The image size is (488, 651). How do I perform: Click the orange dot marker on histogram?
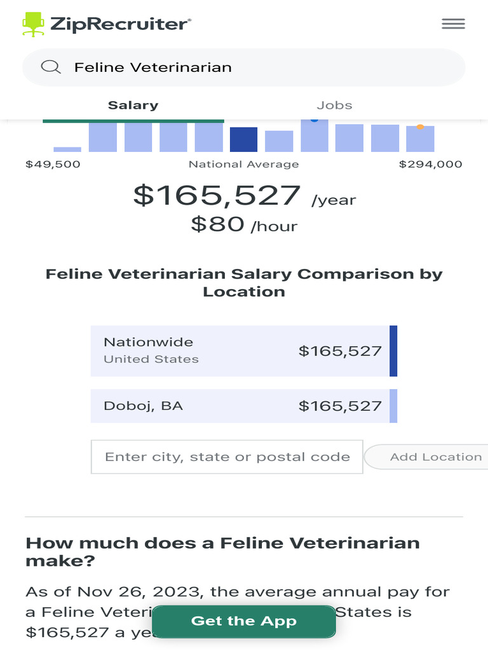coord(420,127)
